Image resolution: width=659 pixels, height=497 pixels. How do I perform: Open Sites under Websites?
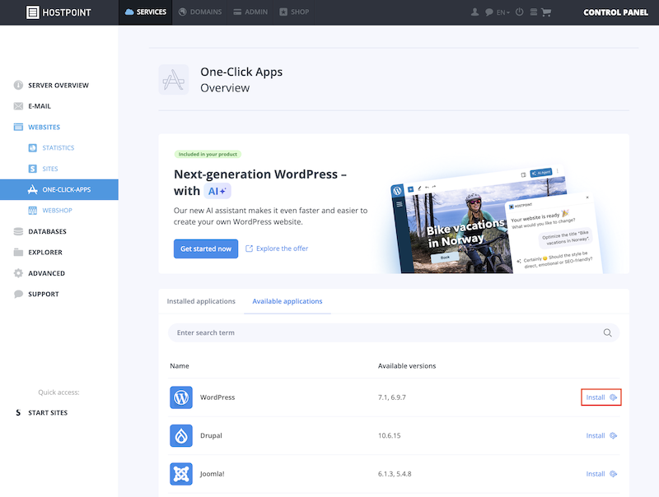(x=50, y=169)
